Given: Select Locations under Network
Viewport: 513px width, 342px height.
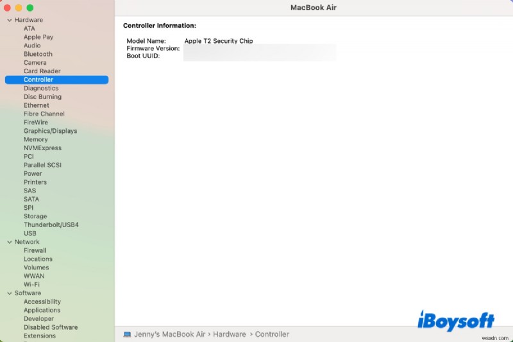Looking at the screenshot, I should [38, 259].
